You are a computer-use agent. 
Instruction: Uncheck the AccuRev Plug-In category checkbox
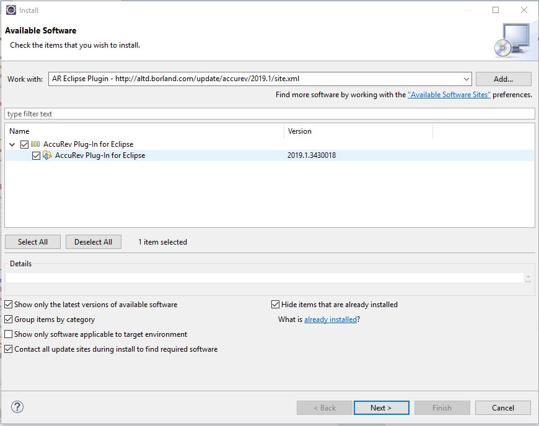(x=24, y=144)
